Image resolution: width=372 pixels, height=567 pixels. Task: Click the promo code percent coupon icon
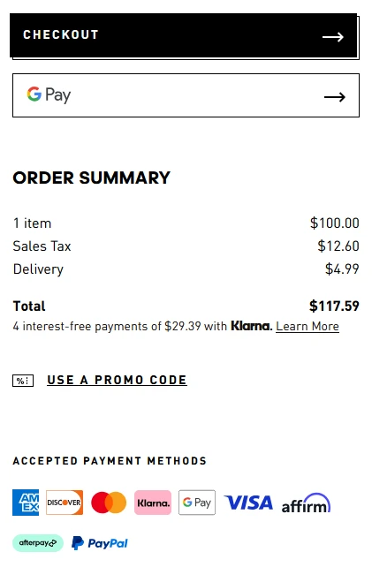pyautogui.click(x=23, y=381)
